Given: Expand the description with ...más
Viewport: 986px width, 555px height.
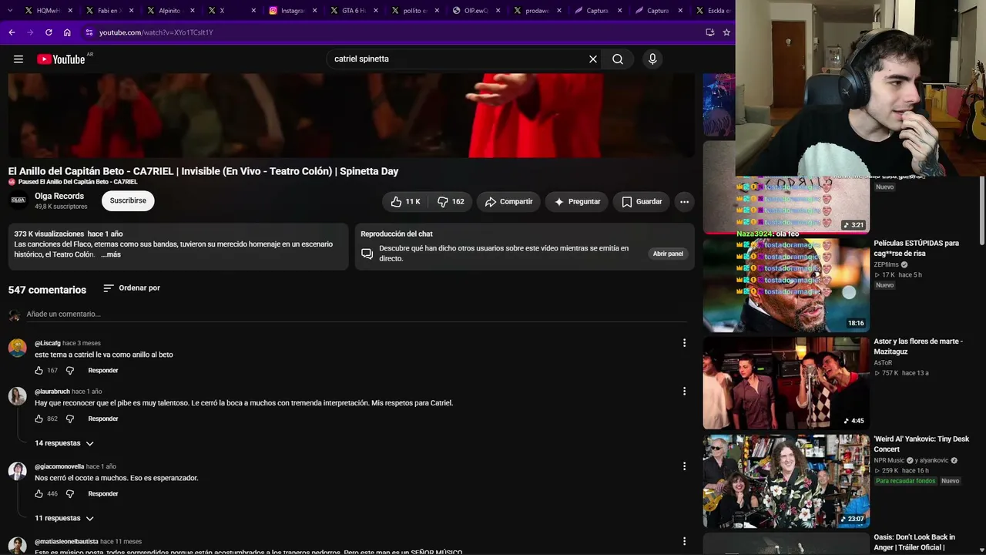Looking at the screenshot, I should [111, 255].
